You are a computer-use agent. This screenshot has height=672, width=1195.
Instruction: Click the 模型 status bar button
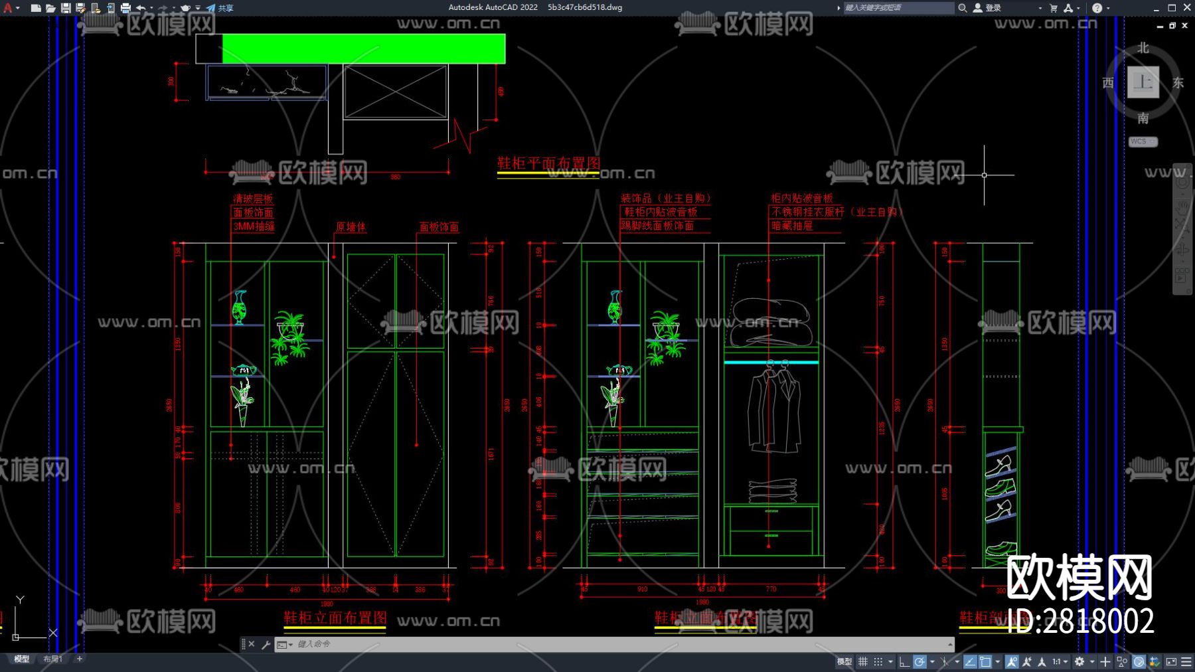[x=844, y=661]
